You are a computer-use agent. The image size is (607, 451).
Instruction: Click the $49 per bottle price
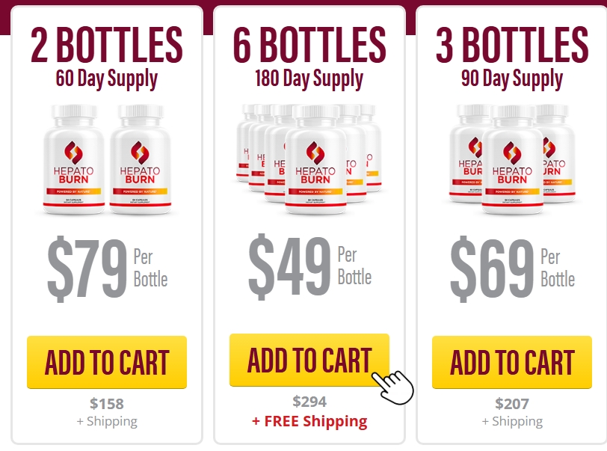(309, 266)
